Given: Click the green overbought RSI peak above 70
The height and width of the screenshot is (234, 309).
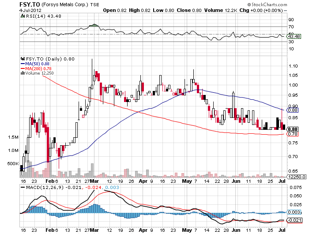Looking at the screenshot, I should click(94, 25).
